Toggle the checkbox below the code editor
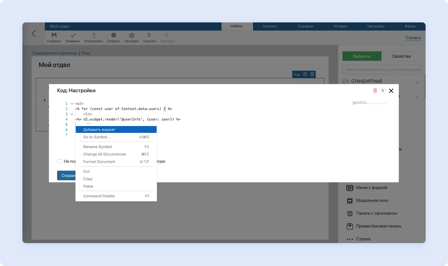The width and height of the screenshot is (448, 266). [59, 161]
